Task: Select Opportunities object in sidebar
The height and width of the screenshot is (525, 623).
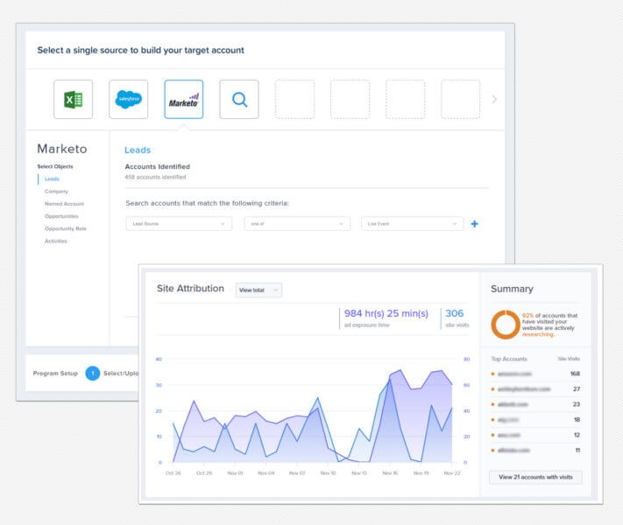Action: point(61,216)
